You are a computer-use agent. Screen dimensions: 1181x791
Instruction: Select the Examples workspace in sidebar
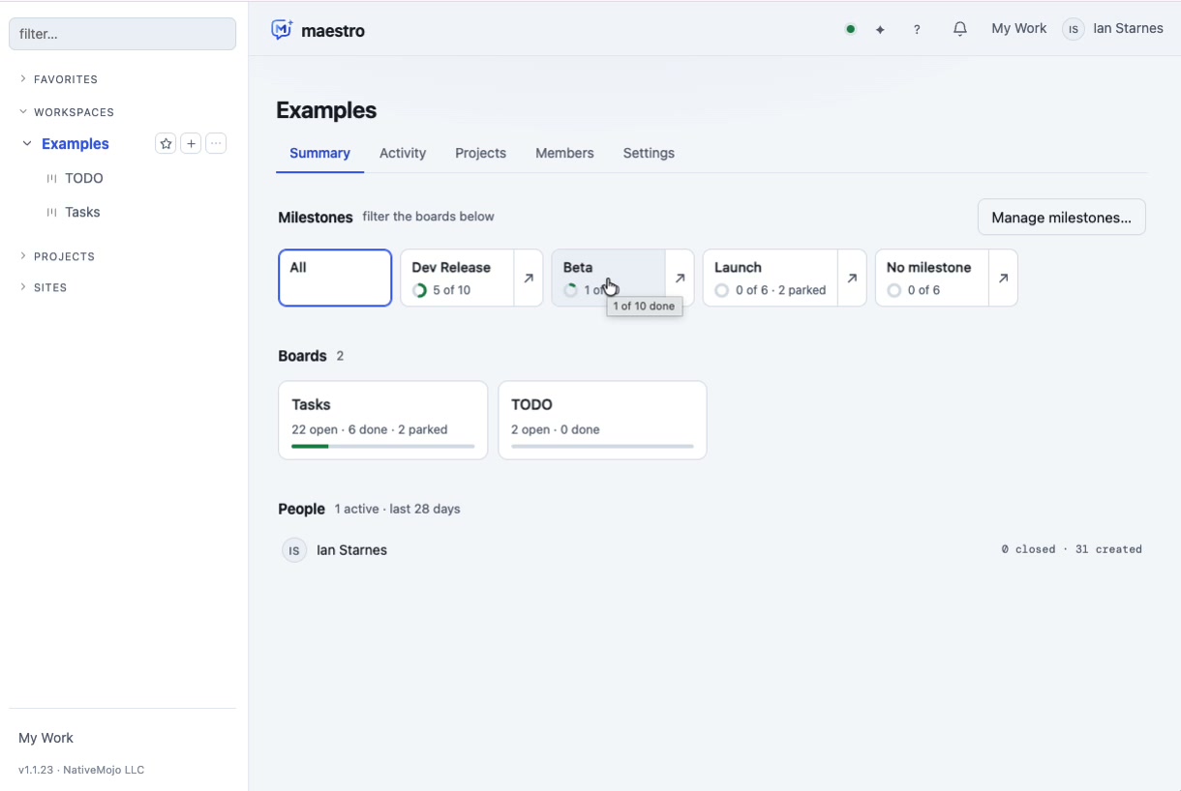tap(76, 144)
